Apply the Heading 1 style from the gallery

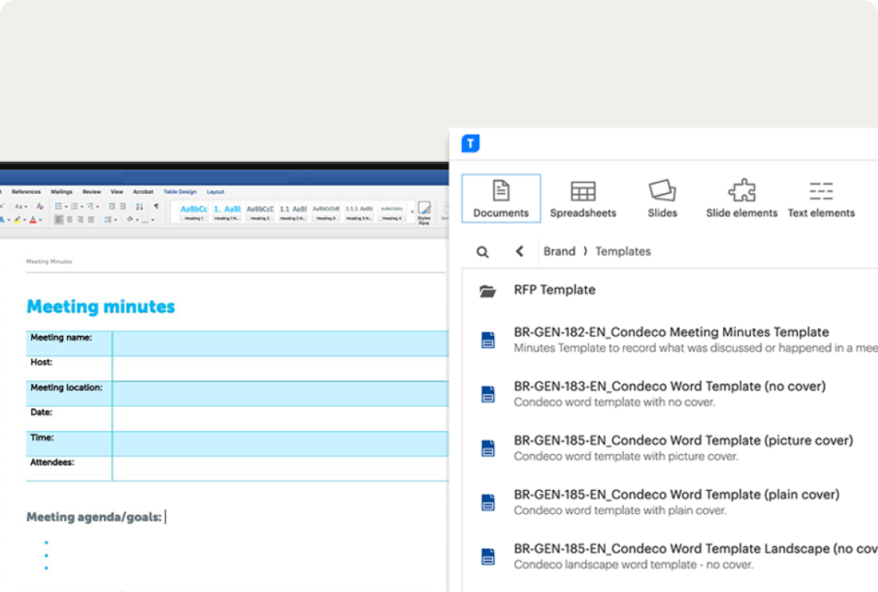coord(194,212)
